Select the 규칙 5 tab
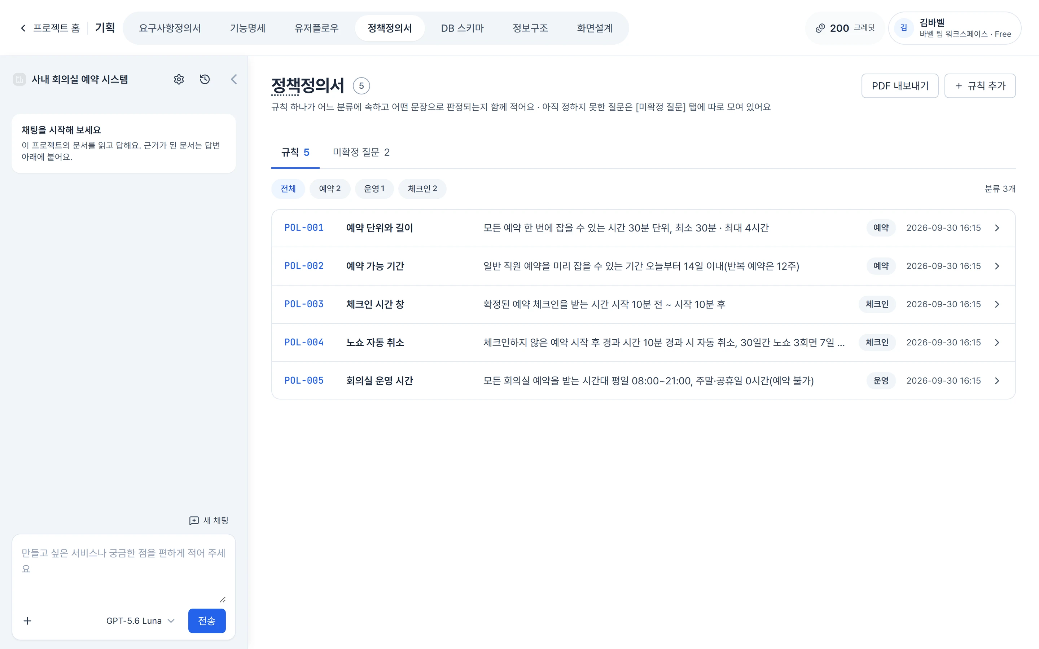 [295, 153]
